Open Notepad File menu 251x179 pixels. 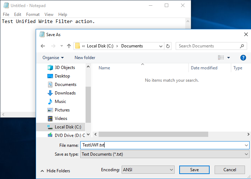(x=6, y=15)
